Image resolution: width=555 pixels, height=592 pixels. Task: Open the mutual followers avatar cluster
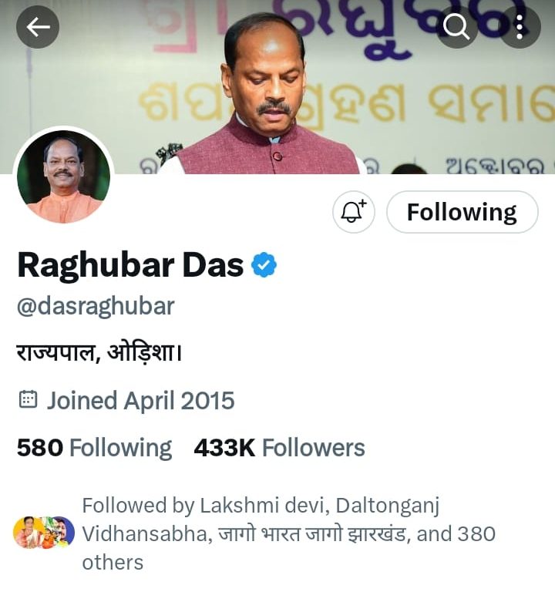click(44, 533)
